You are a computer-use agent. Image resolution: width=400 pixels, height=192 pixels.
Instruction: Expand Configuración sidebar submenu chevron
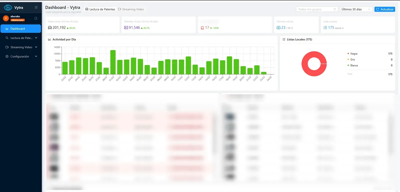point(36,56)
